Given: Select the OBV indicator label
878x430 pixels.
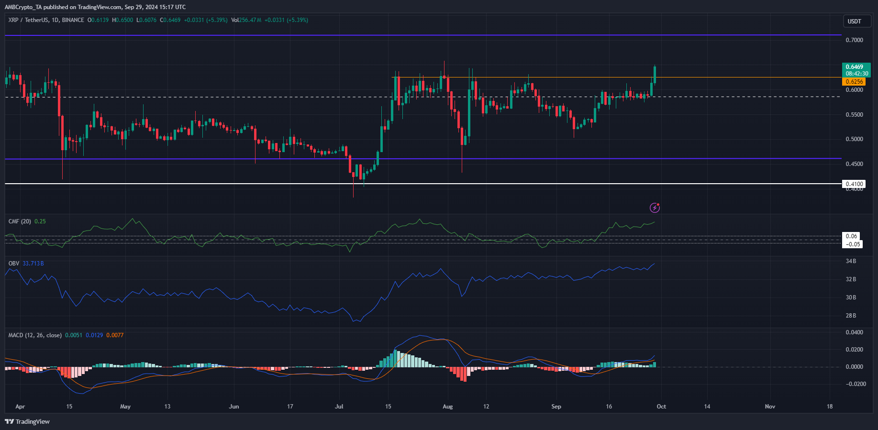Looking at the screenshot, I should click(x=14, y=264).
